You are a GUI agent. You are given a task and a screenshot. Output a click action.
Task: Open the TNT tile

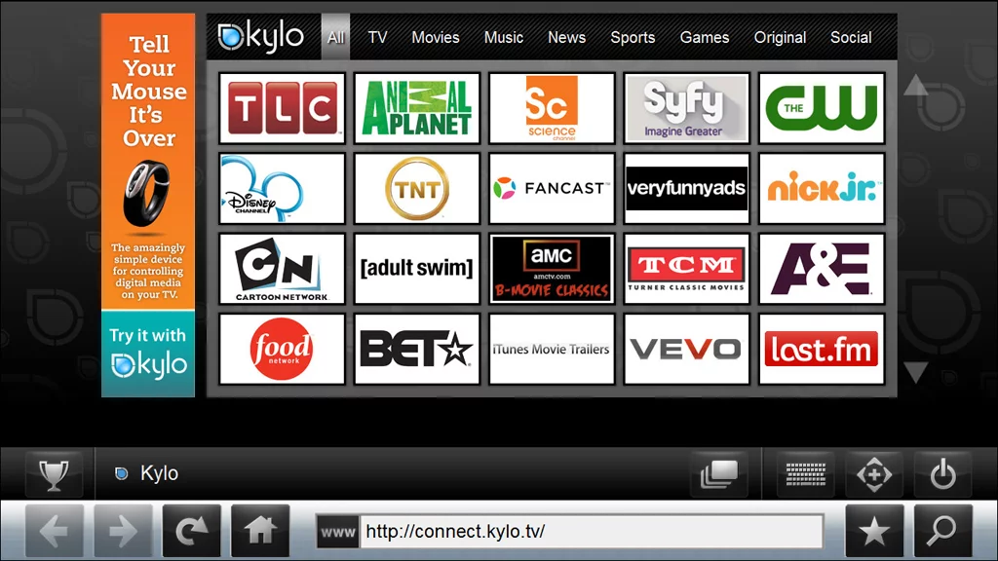[417, 188]
